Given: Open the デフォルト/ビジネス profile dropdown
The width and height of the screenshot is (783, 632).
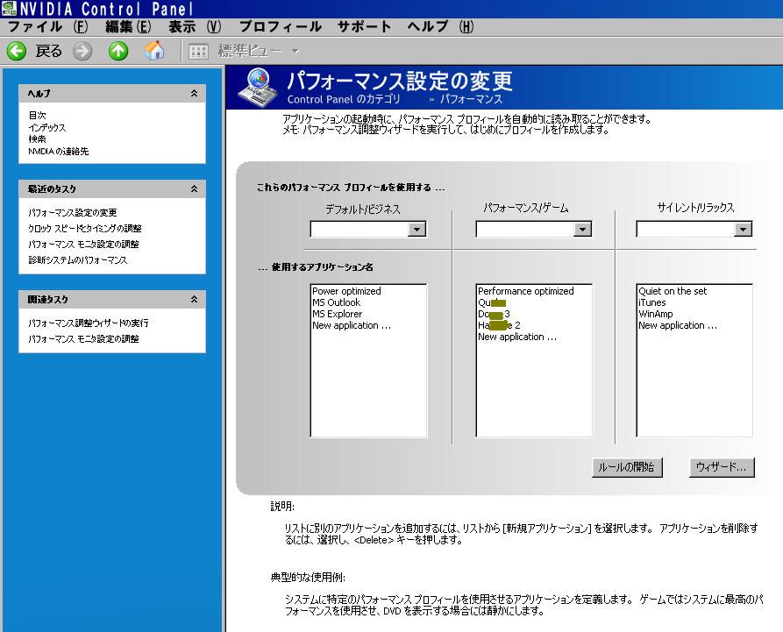Looking at the screenshot, I should tap(416, 229).
